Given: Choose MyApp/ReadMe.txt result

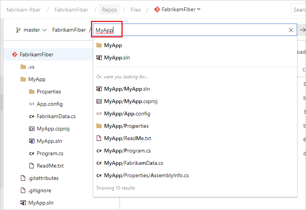Looking at the screenshot, I should coord(195,138).
